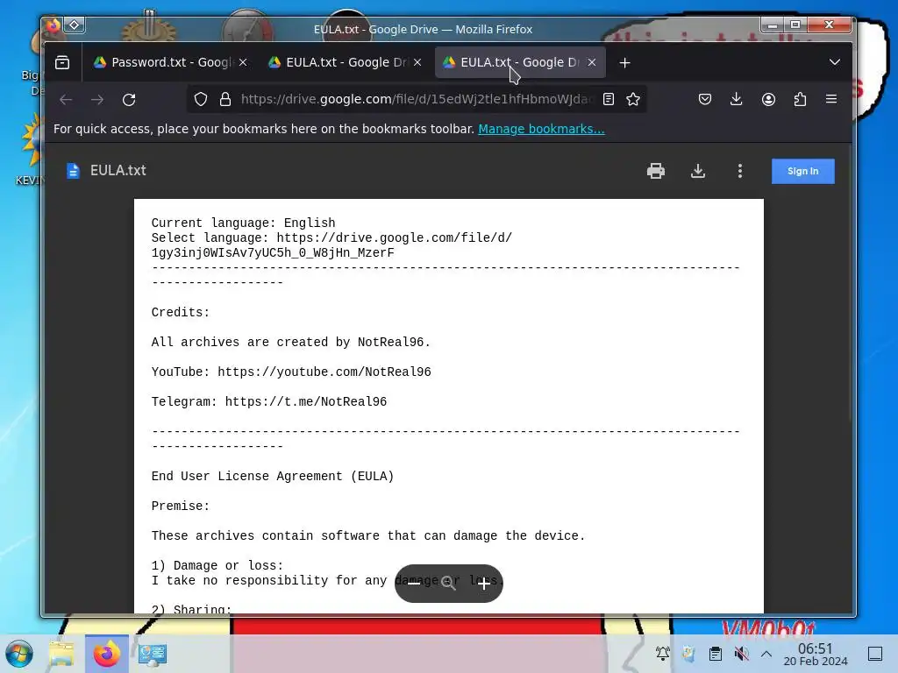Reset zoom with magnifier icon
This screenshot has width=898, height=673.
pyautogui.click(x=448, y=583)
